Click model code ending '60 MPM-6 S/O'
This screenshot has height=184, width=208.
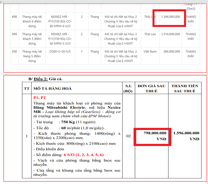point(60,22)
